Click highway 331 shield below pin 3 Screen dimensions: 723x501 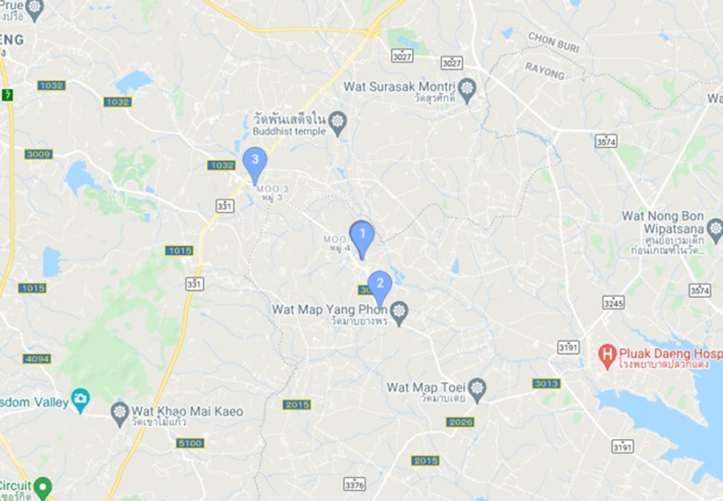coord(225,205)
